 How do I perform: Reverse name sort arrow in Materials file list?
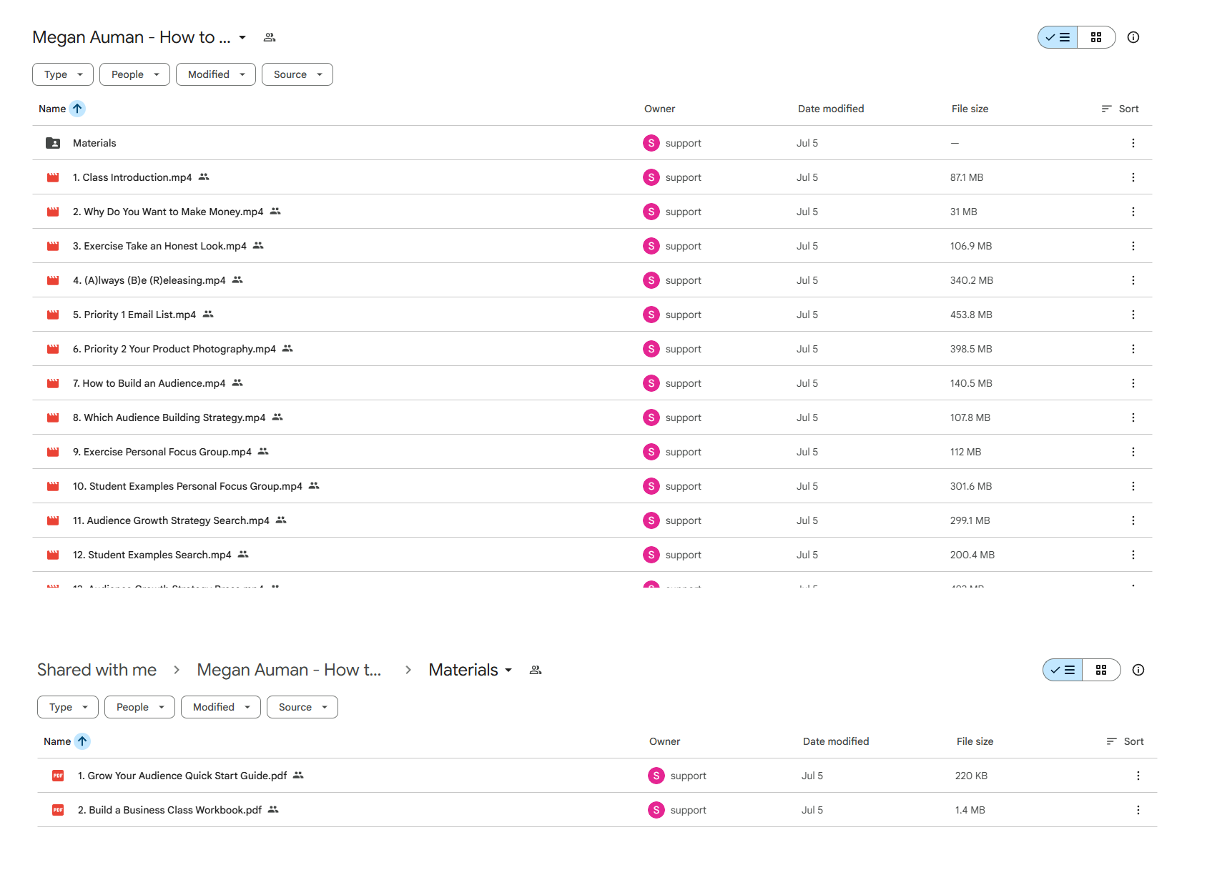click(82, 741)
